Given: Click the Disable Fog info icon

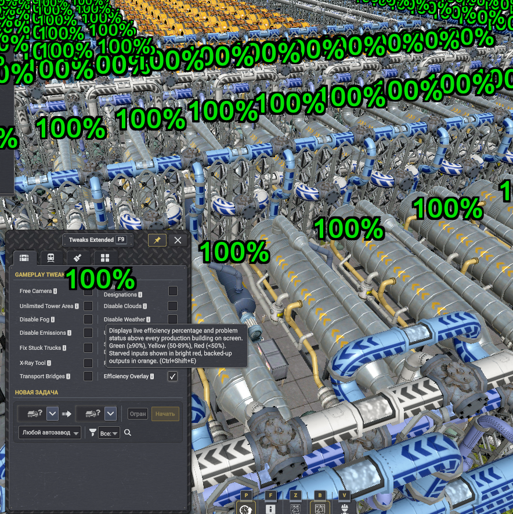Looking at the screenshot, I should (53, 320).
